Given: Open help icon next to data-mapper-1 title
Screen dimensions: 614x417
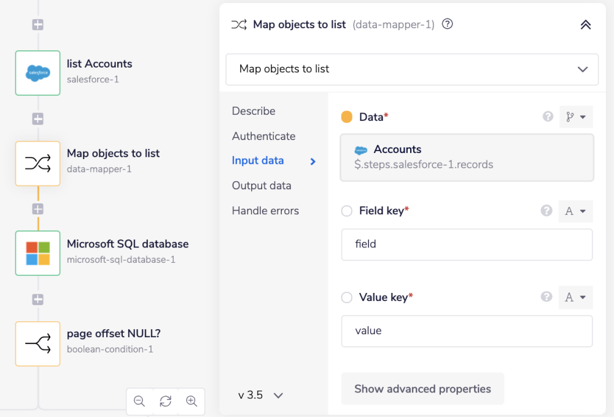Looking at the screenshot, I should pos(448,25).
